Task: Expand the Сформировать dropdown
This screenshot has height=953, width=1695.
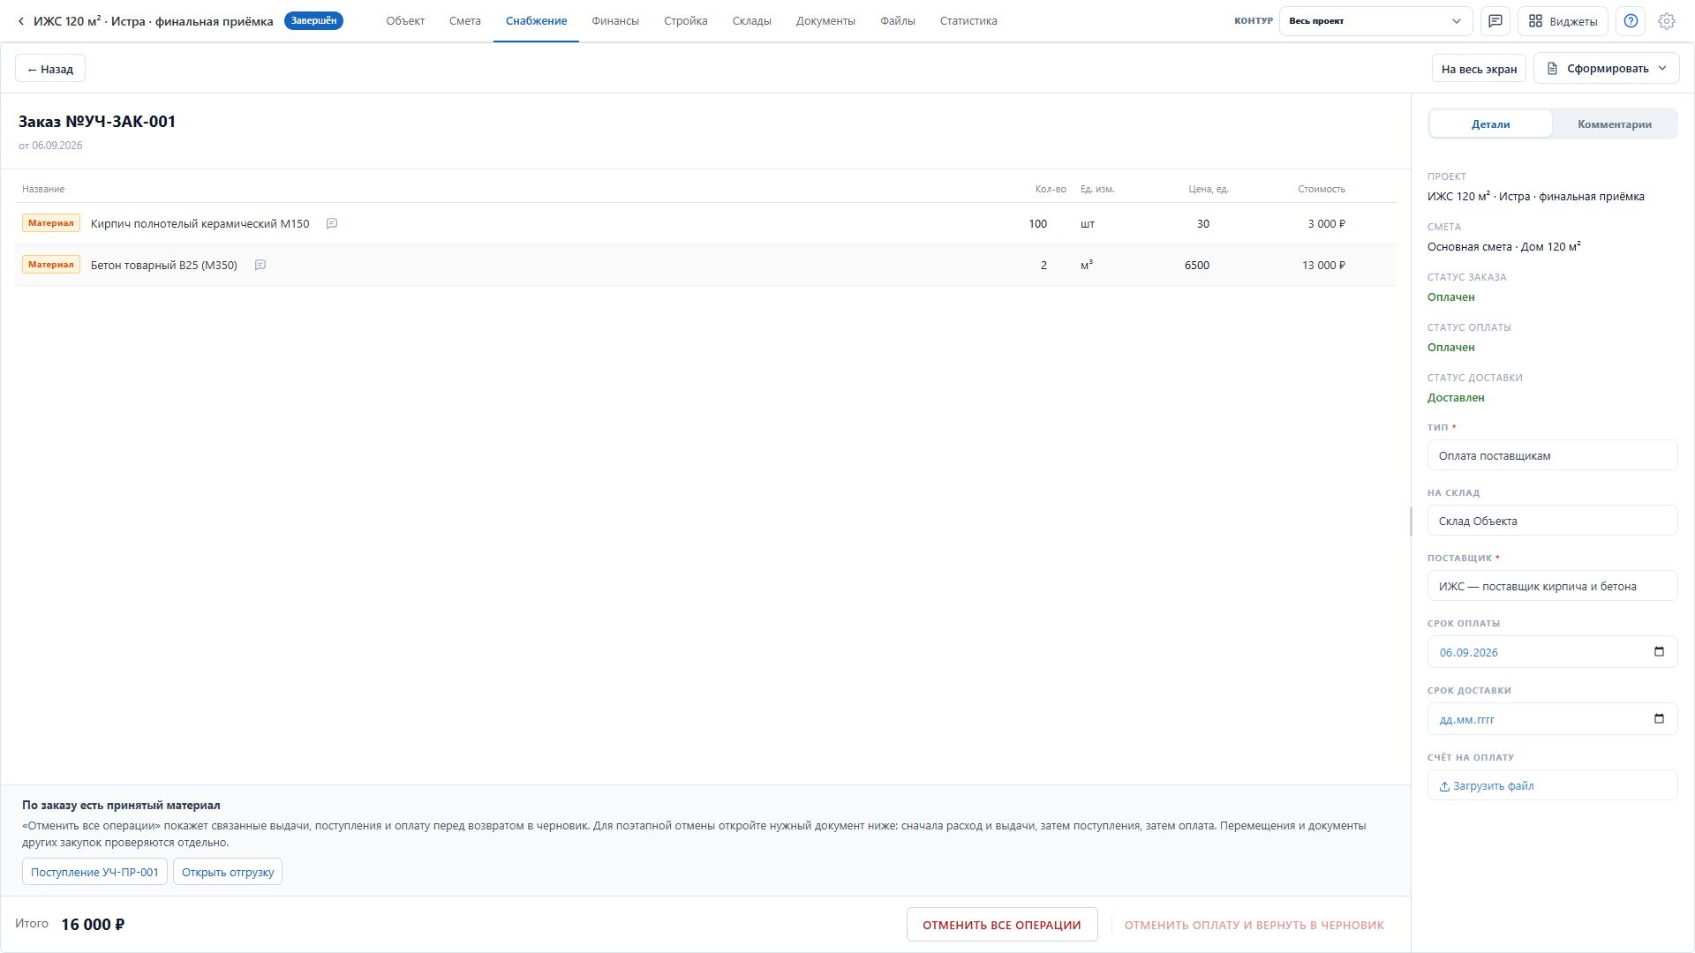Action: coord(1606,69)
